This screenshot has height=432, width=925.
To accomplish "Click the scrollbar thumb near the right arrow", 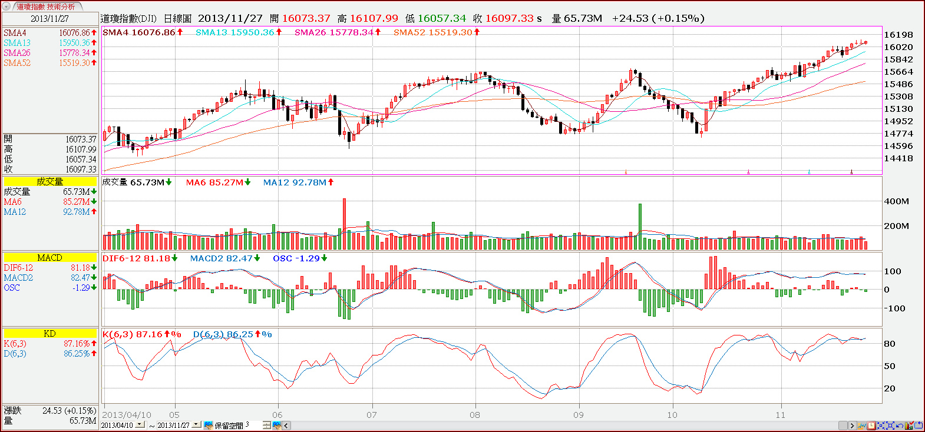I will 843,425.
